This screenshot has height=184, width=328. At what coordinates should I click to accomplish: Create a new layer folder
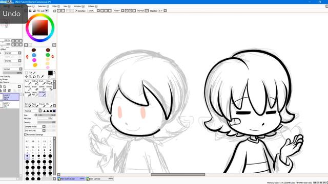5,86
